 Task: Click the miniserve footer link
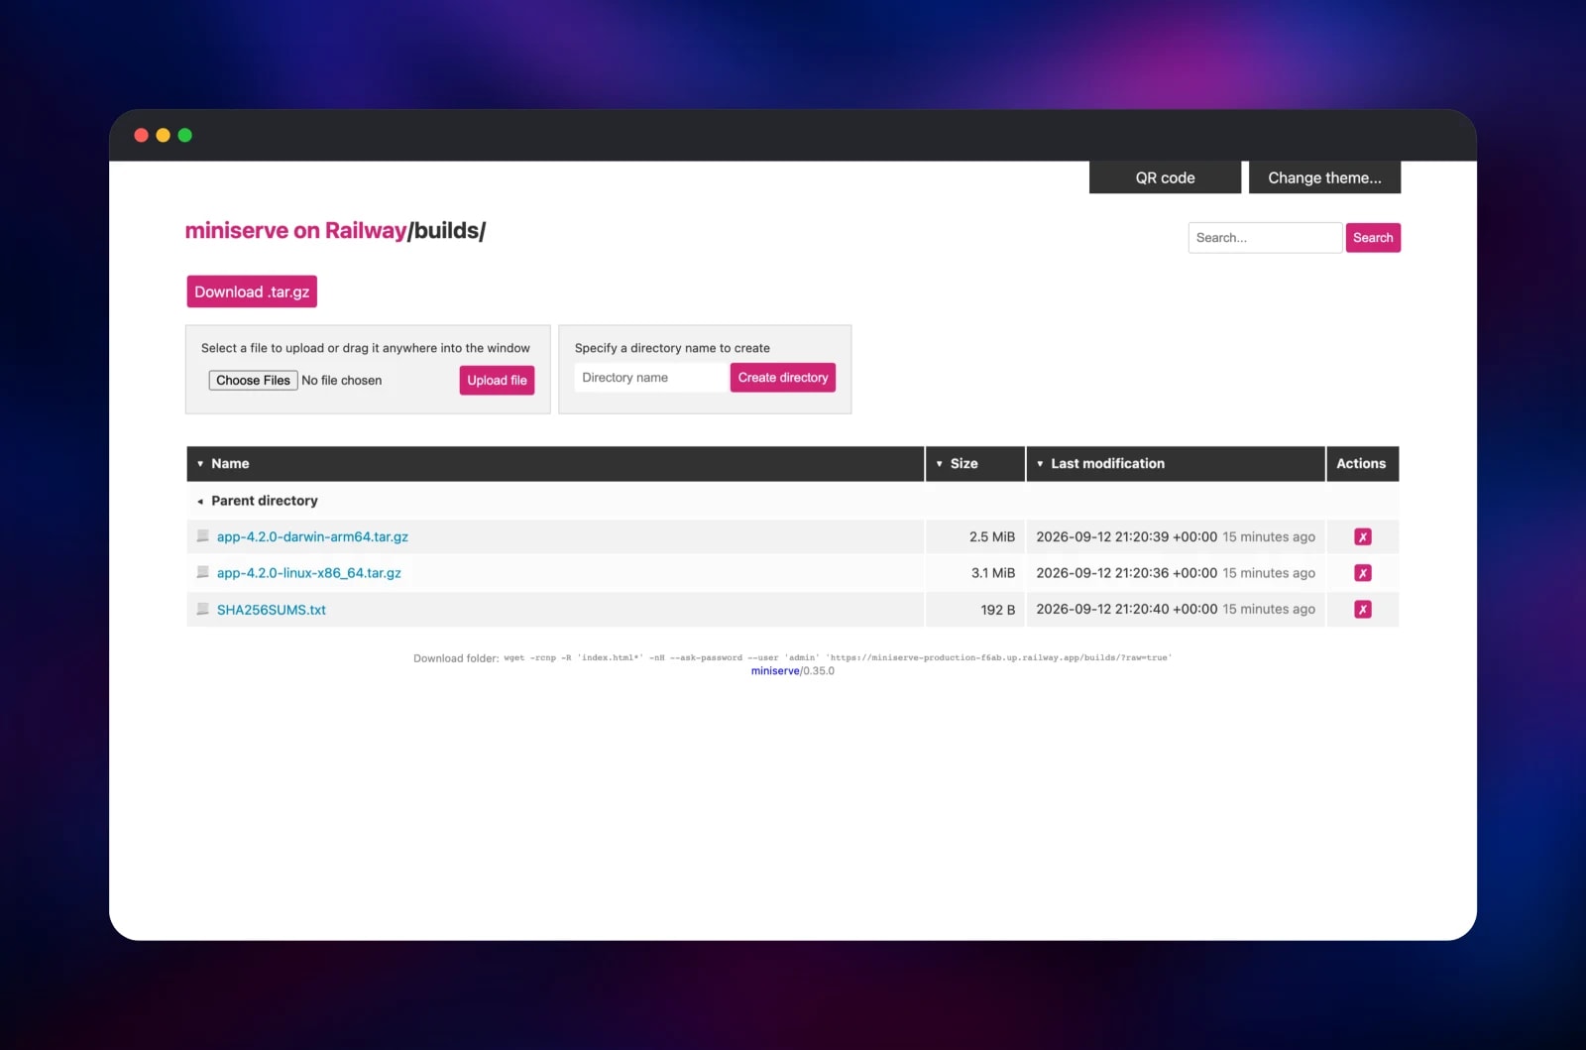tap(775, 671)
